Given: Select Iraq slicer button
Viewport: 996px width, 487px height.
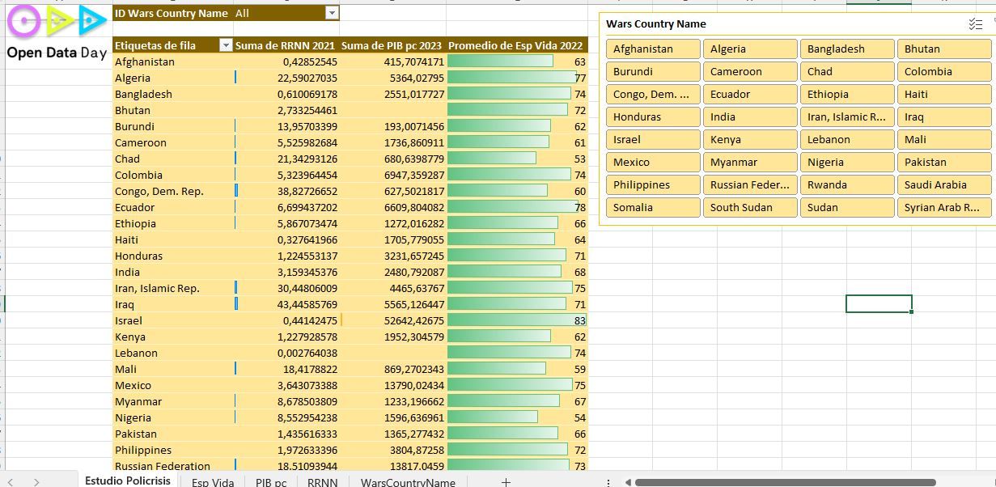Looking at the screenshot, I should (944, 116).
